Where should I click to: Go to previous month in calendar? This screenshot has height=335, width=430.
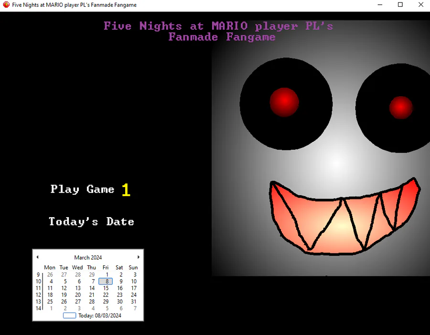coord(38,257)
